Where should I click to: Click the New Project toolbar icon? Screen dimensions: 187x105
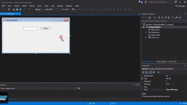[x=9, y=9]
